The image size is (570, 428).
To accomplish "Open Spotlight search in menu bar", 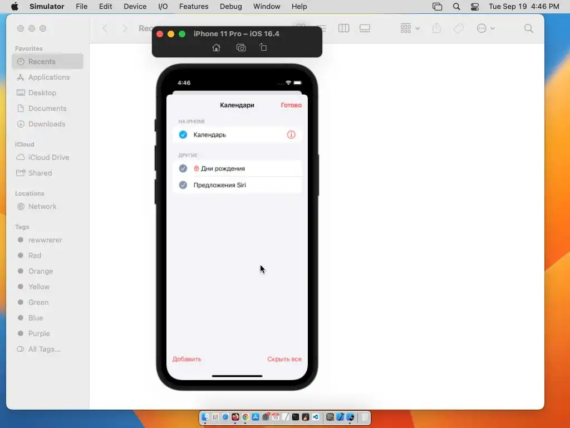I will 456,7.
